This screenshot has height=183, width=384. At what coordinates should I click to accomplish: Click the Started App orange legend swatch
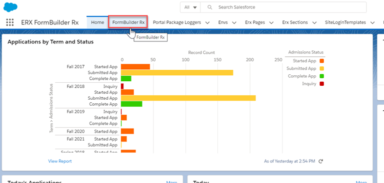click(322, 61)
